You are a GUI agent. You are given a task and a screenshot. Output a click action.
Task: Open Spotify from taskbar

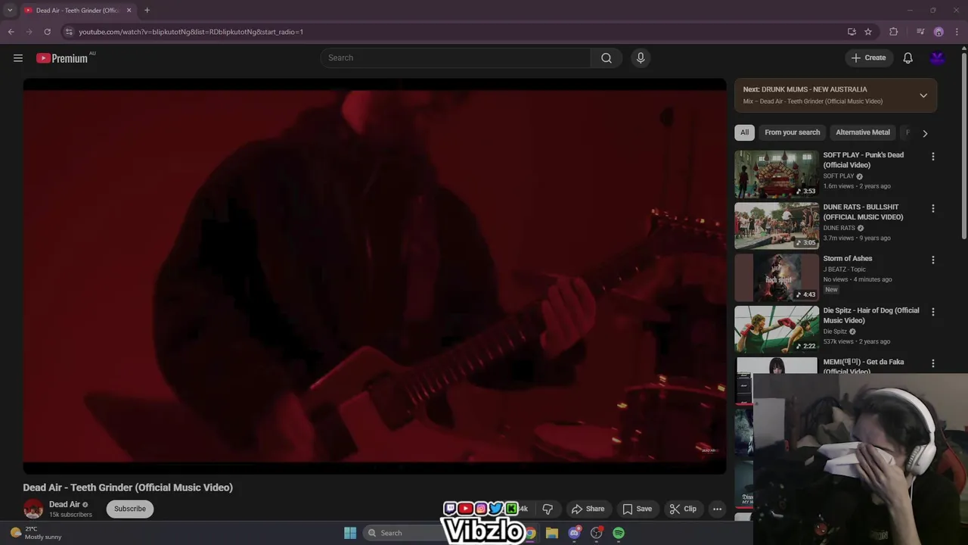pyautogui.click(x=619, y=533)
